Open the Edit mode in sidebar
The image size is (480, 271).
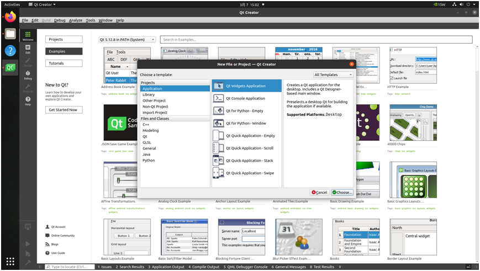coord(28,49)
